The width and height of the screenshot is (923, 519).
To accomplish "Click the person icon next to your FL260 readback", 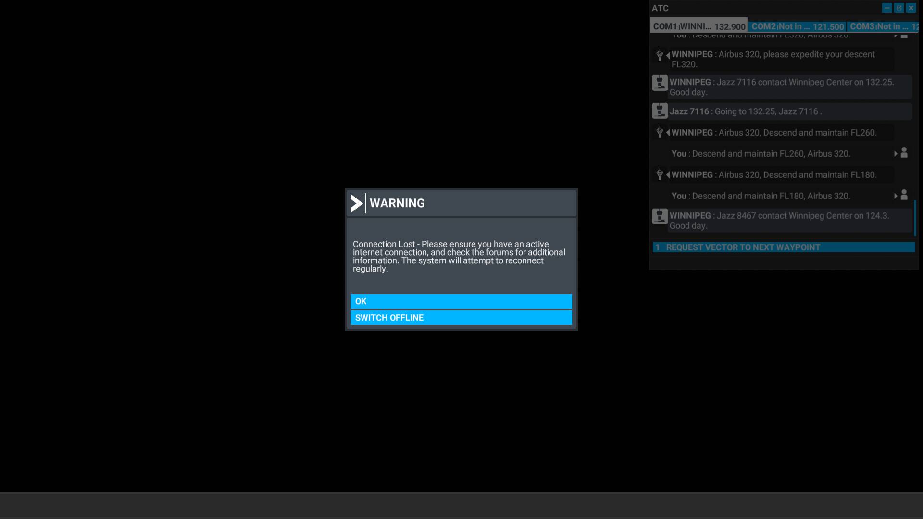I will tap(904, 153).
